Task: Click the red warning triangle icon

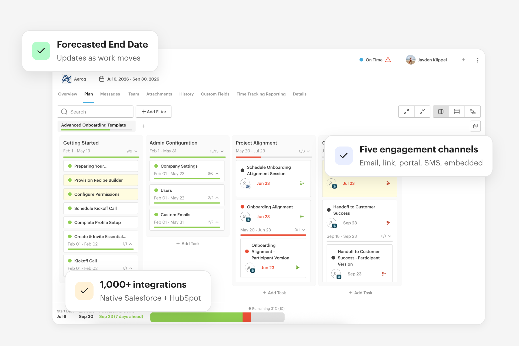Action: pos(388,60)
